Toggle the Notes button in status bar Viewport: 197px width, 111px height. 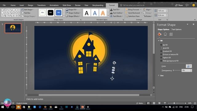140,103
